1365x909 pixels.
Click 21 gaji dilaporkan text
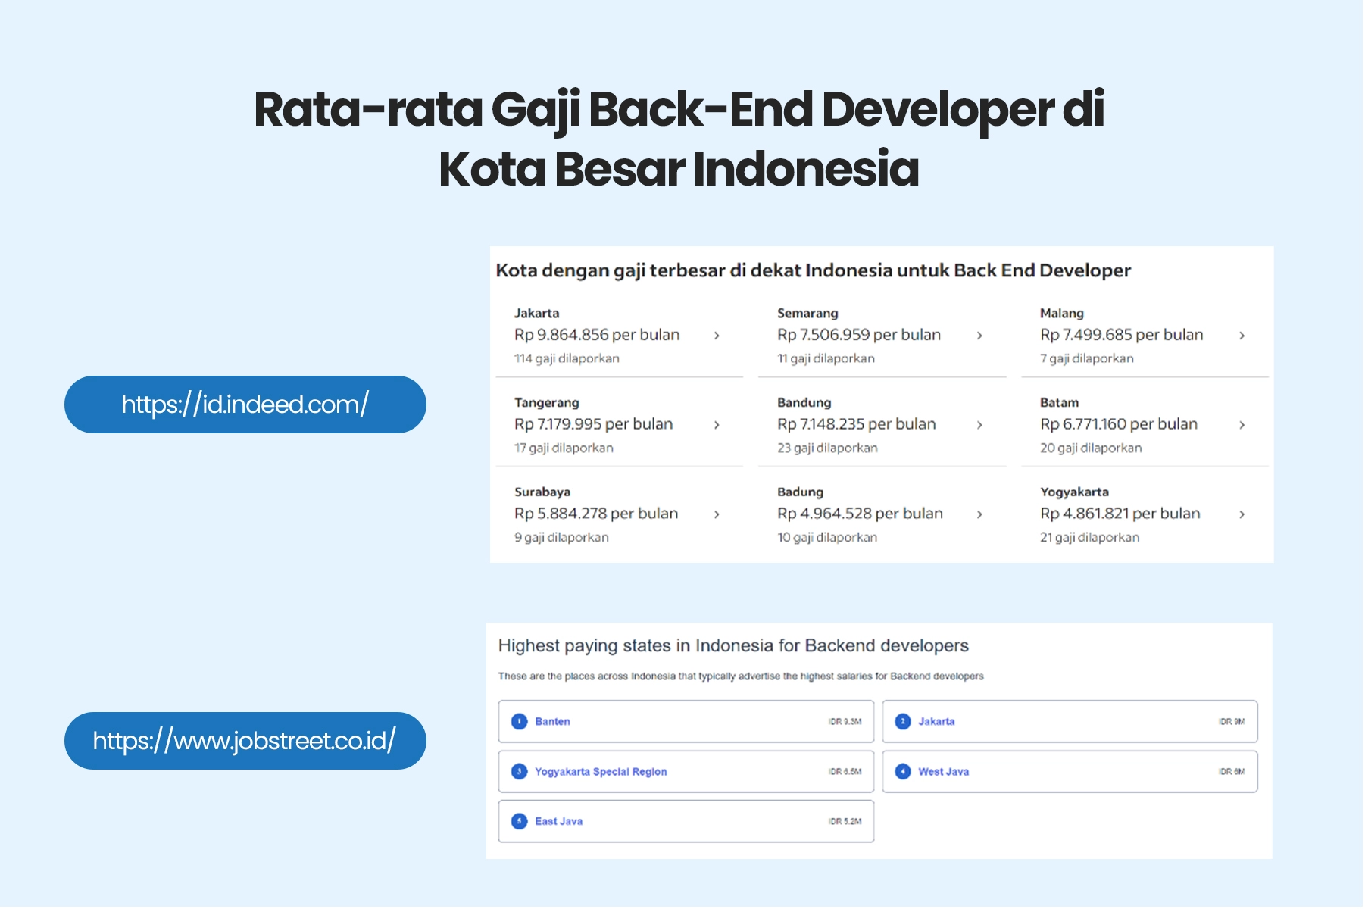(1089, 537)
